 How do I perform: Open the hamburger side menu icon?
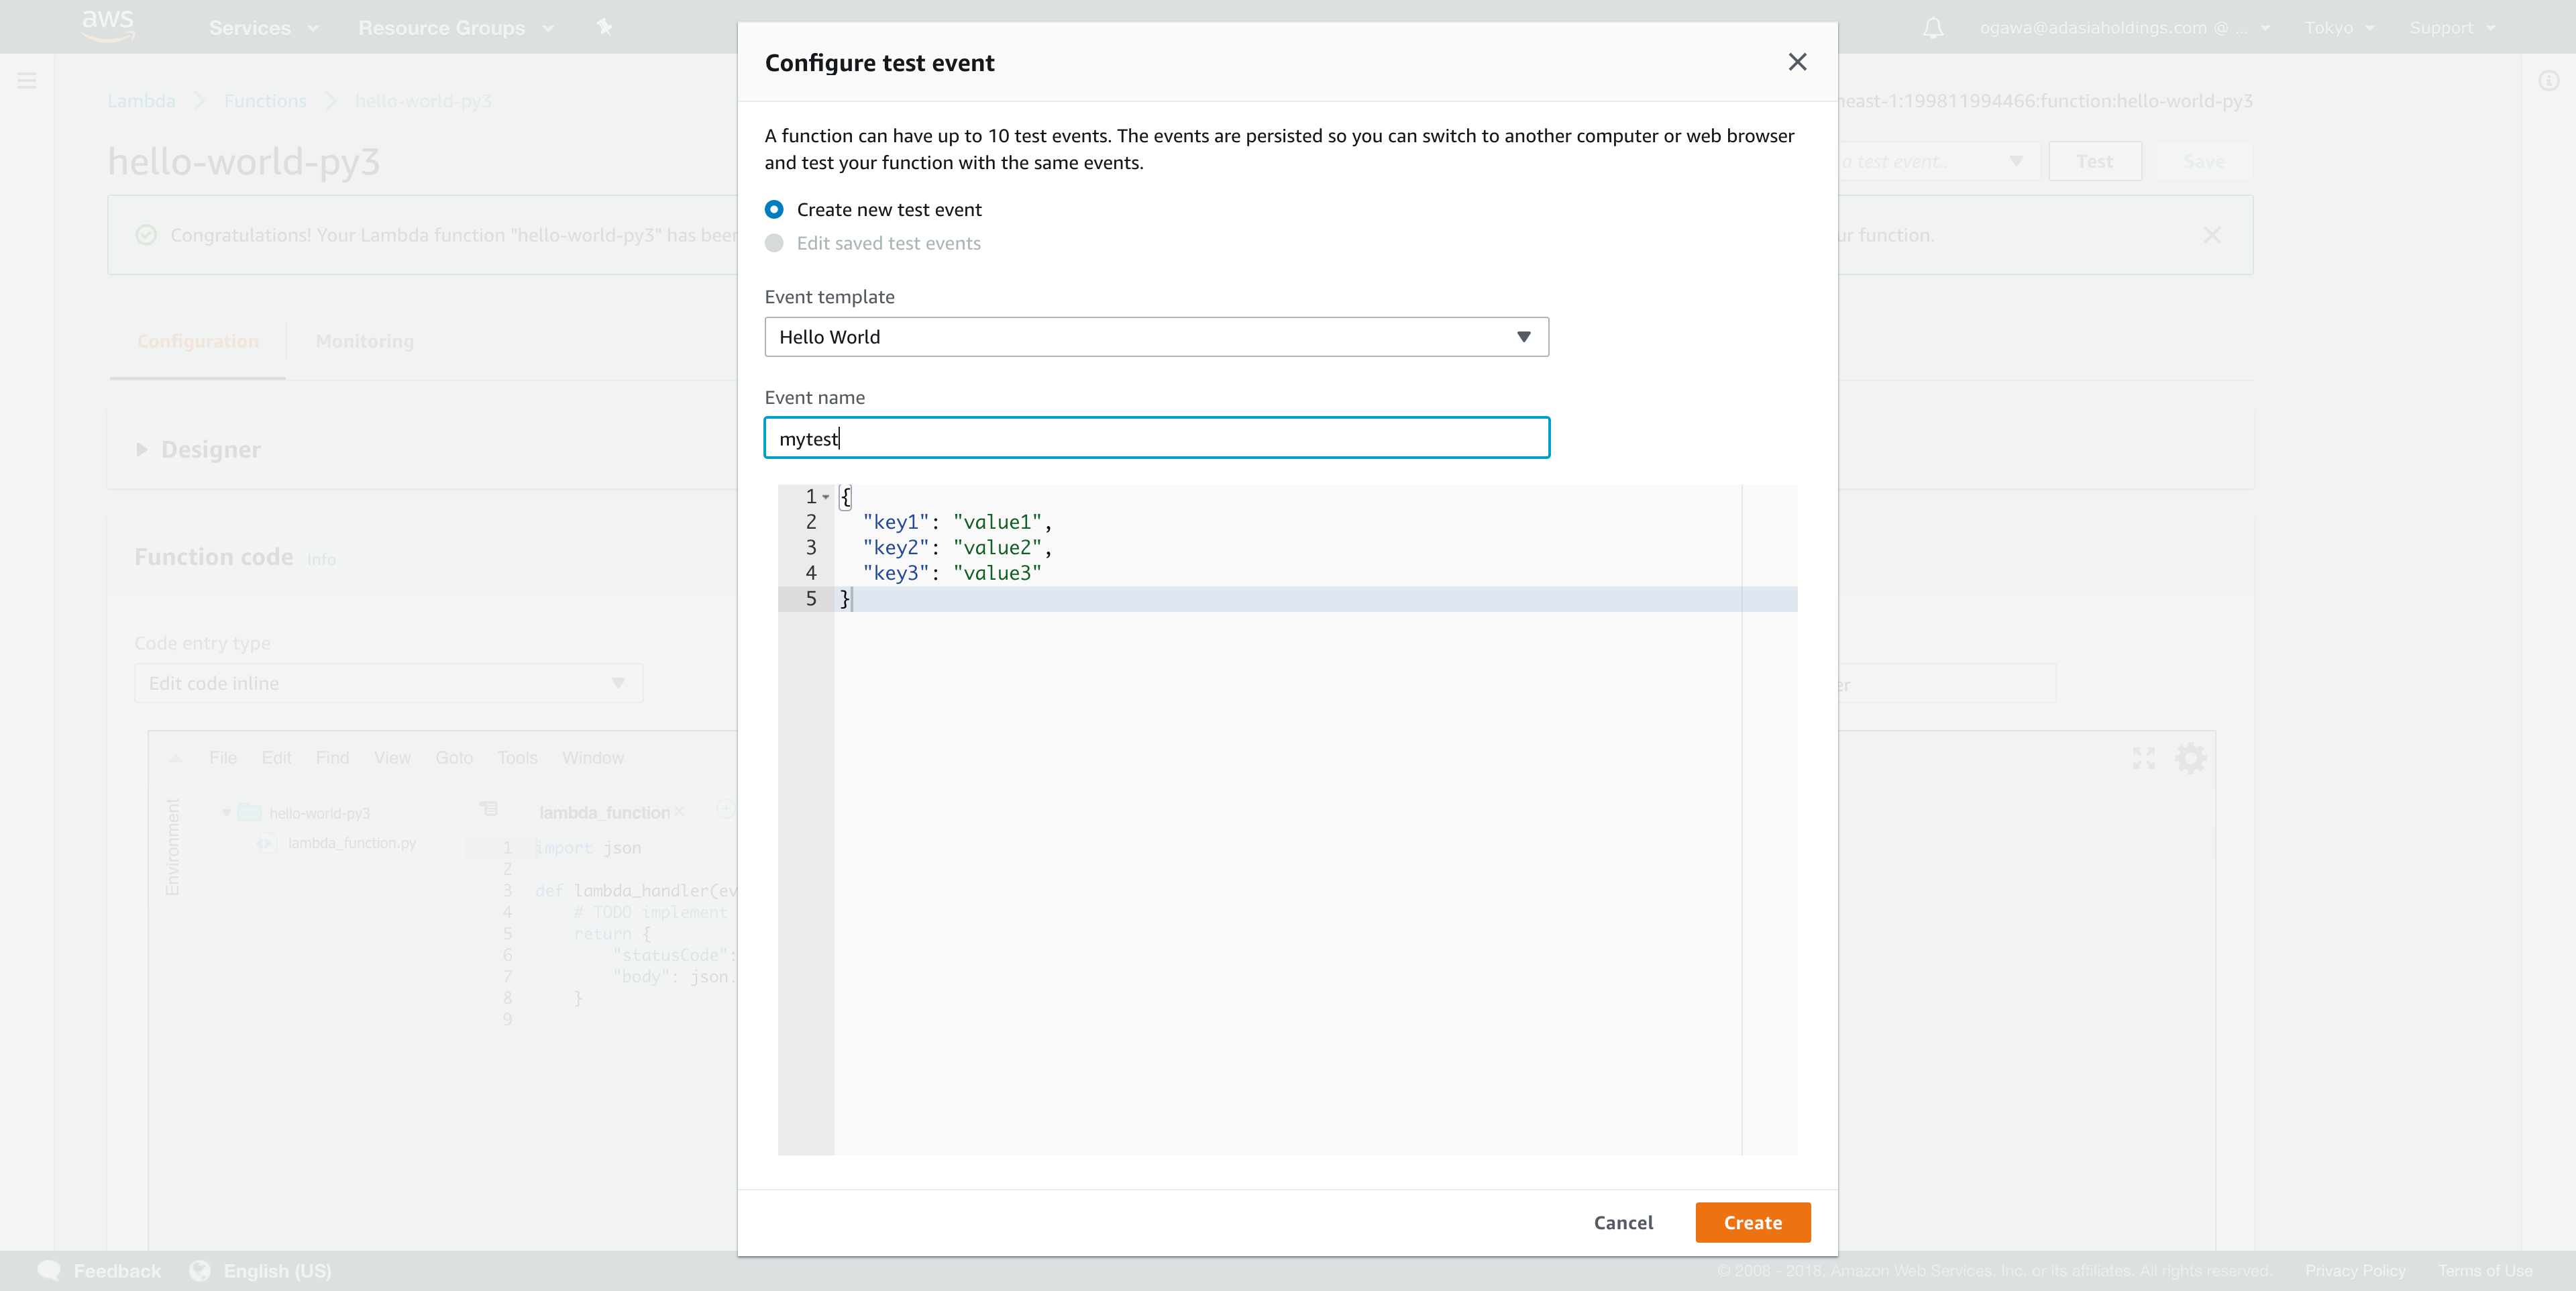pos(27,81)
